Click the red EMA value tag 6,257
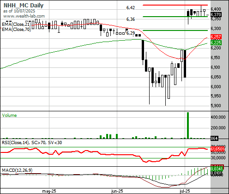The image size is (229, 194). (x=216, y=37)
